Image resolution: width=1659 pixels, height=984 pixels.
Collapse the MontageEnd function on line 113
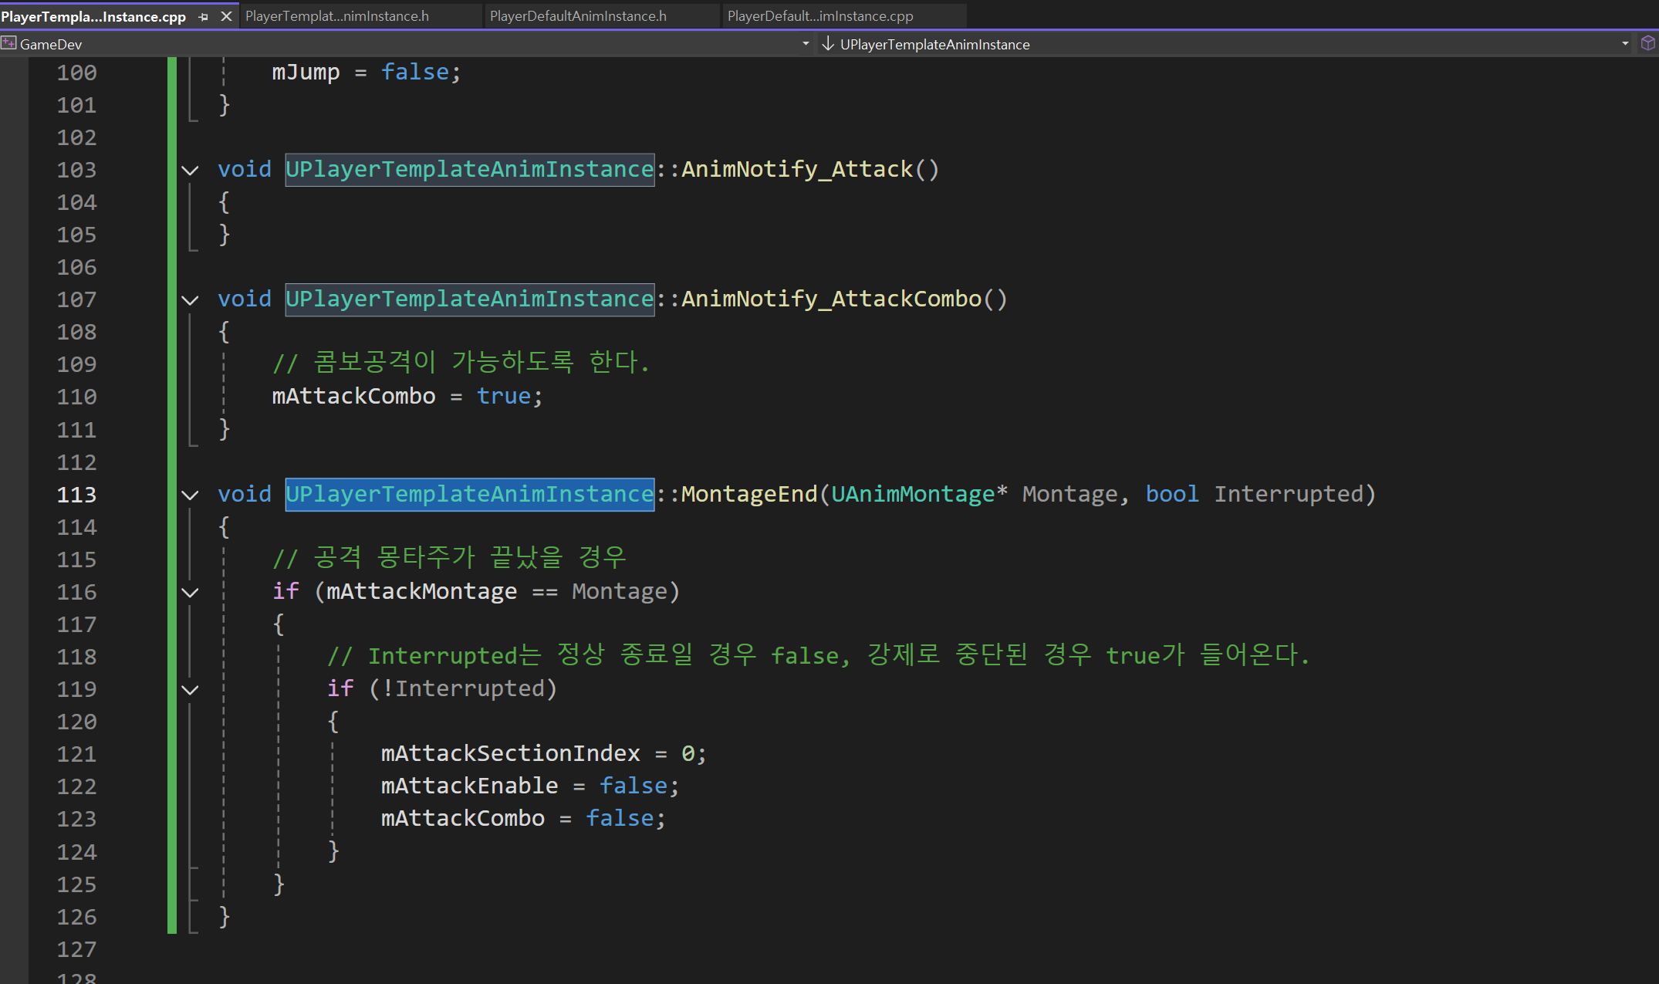point(190,495)
